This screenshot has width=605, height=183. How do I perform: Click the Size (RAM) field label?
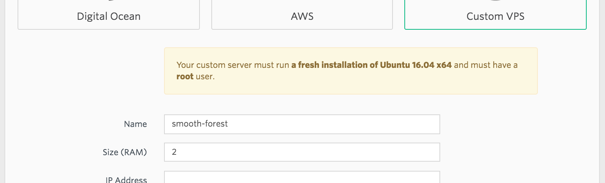coord(125,152)
